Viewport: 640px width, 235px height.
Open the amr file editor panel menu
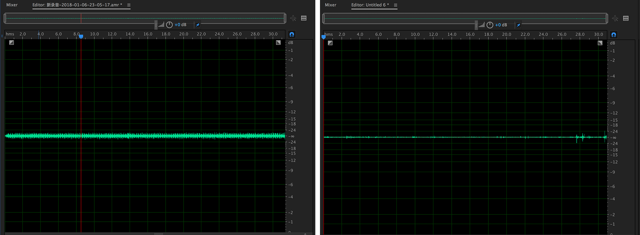129,5
